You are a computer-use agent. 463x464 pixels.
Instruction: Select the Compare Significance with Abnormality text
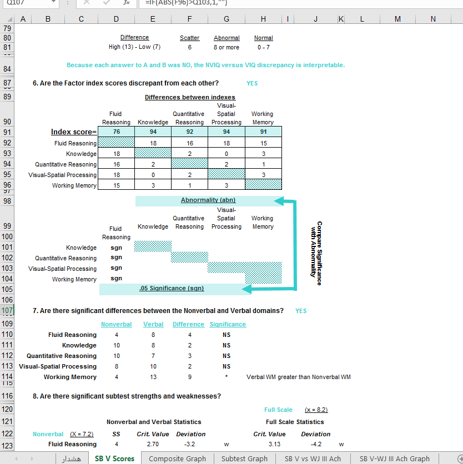316,254
